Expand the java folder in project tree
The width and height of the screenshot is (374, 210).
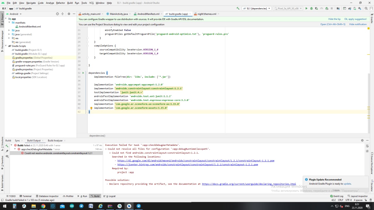(x=10, y=30)
